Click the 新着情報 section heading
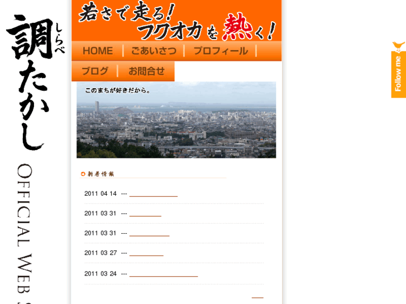 point(101,174)
